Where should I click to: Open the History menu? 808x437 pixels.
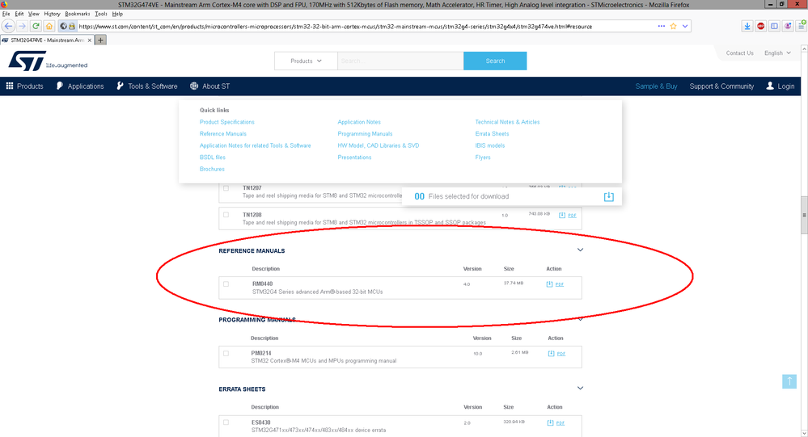point(52,14)
